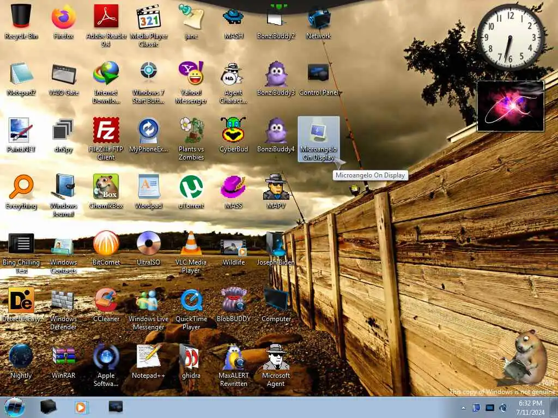Select the Agent Character icon

coord(233,83)
